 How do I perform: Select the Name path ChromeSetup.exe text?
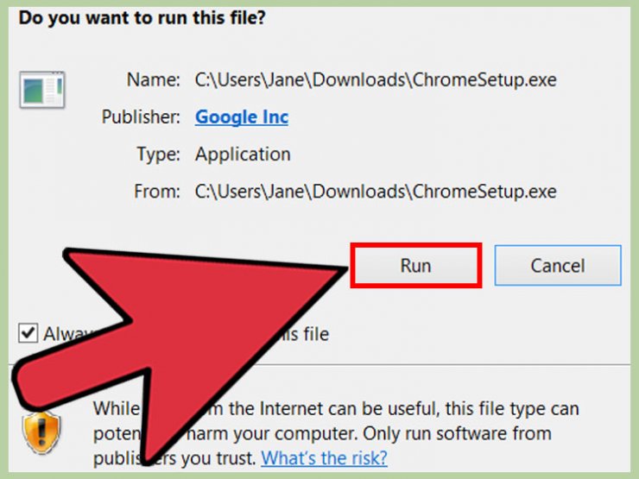click(376, 79)
